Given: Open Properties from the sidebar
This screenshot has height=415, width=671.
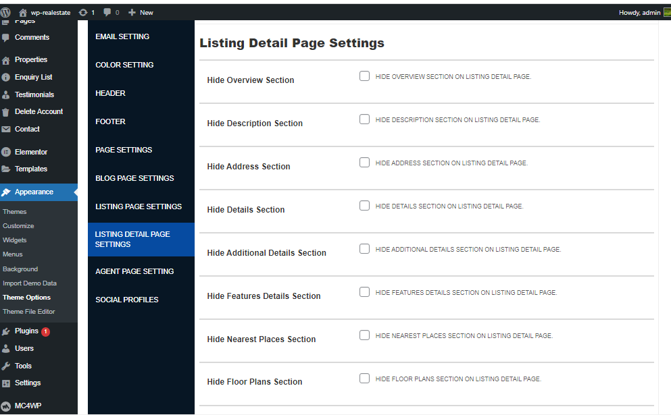Looking at the screenshot, I should tap(30, 59).
